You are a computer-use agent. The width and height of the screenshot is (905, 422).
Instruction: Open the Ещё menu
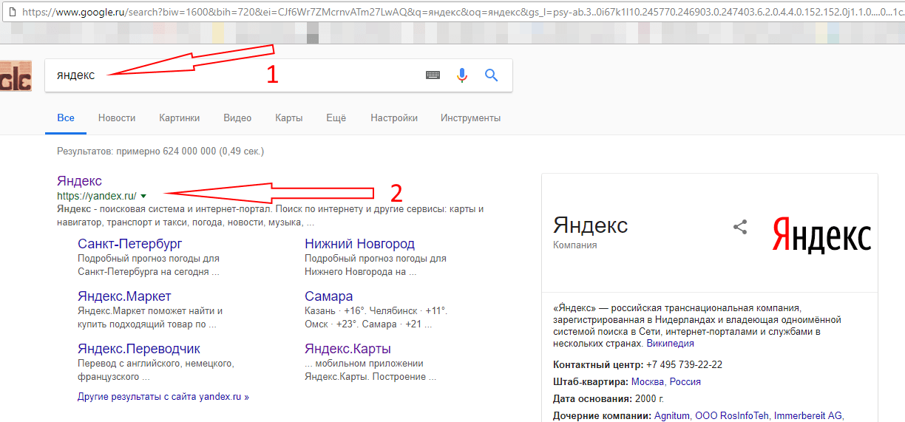tap(336, 118)
